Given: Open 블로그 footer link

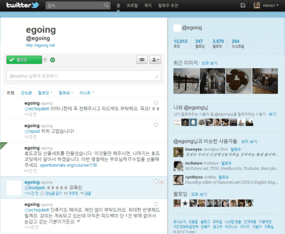Looking at the screenshot, I should click(205, 222).
